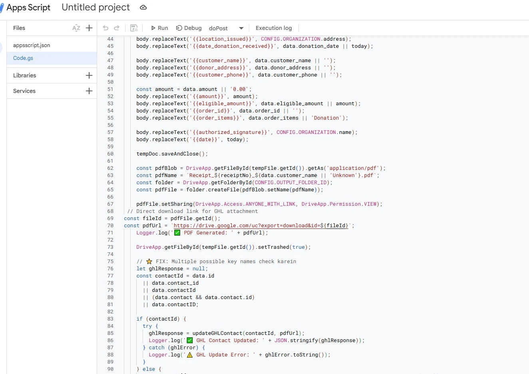Click the Apps Script logo title
The height and width of the screenshot is (374, 529).
click(x=28, y=8)
